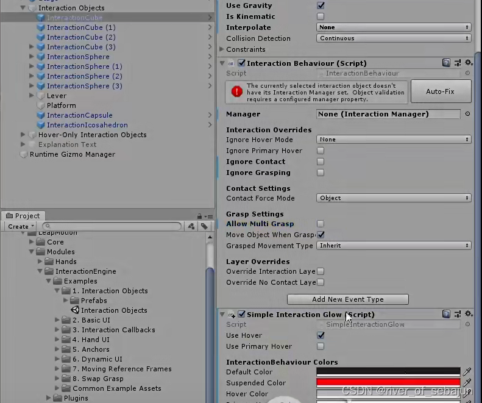Viewport: 482px width, 403px height.
Task: Select 8. Swap Grasp folder
Action: [x=97, y=379]
